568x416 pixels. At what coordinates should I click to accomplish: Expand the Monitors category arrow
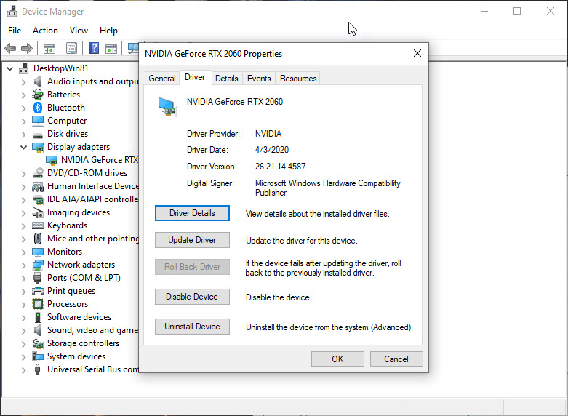[23, 252]
